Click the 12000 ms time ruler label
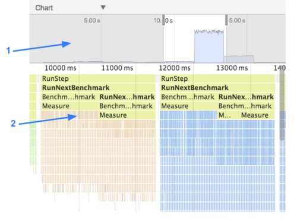The width and height of the screenshot is (297, 221). (175, 68)
